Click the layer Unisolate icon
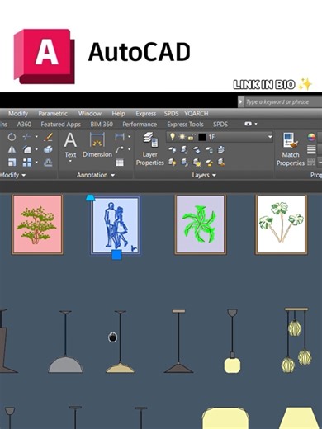This screenshot has height=429, width=322. 184,163
